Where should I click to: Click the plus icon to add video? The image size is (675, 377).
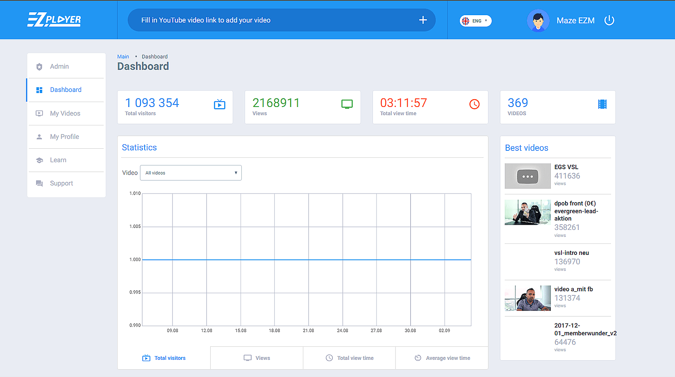tap(423, 20)
